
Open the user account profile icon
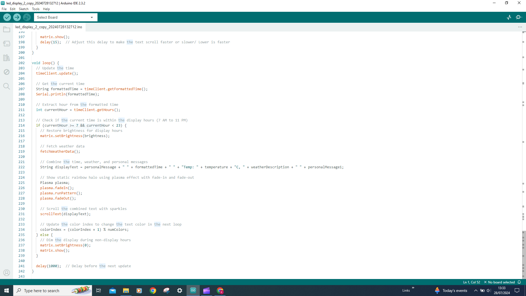coord(7,273)
